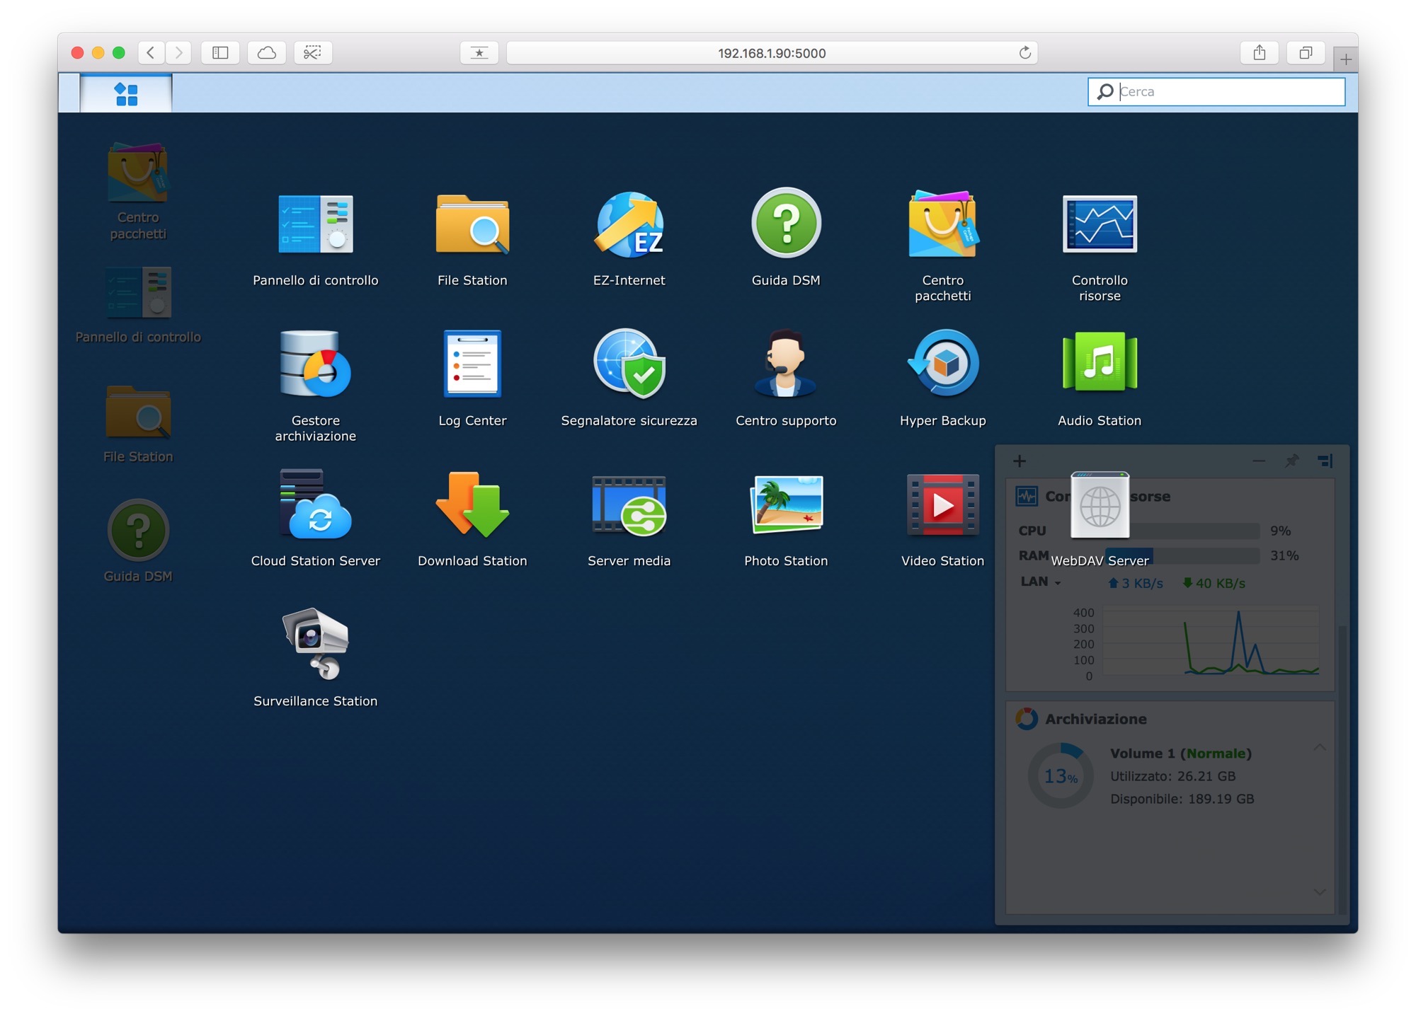Open Pannello di controllo in the app grid
Image resolution: width=1416 pixels, height=1016 pixels.
coord(316,224)
